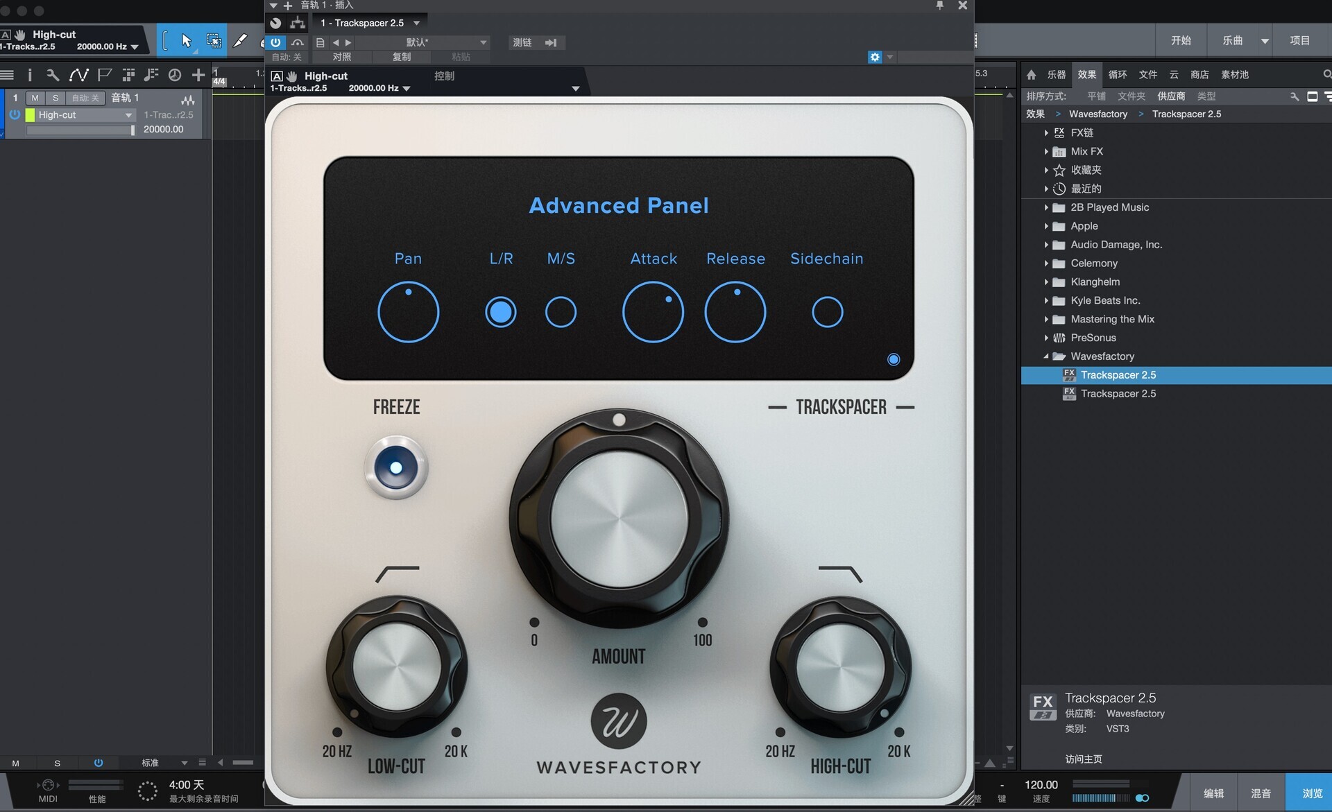Image resolution: width=1332 pixels, height=812 pixels.
Task: Mute track 1 with M button
Action: pos(35,98)
